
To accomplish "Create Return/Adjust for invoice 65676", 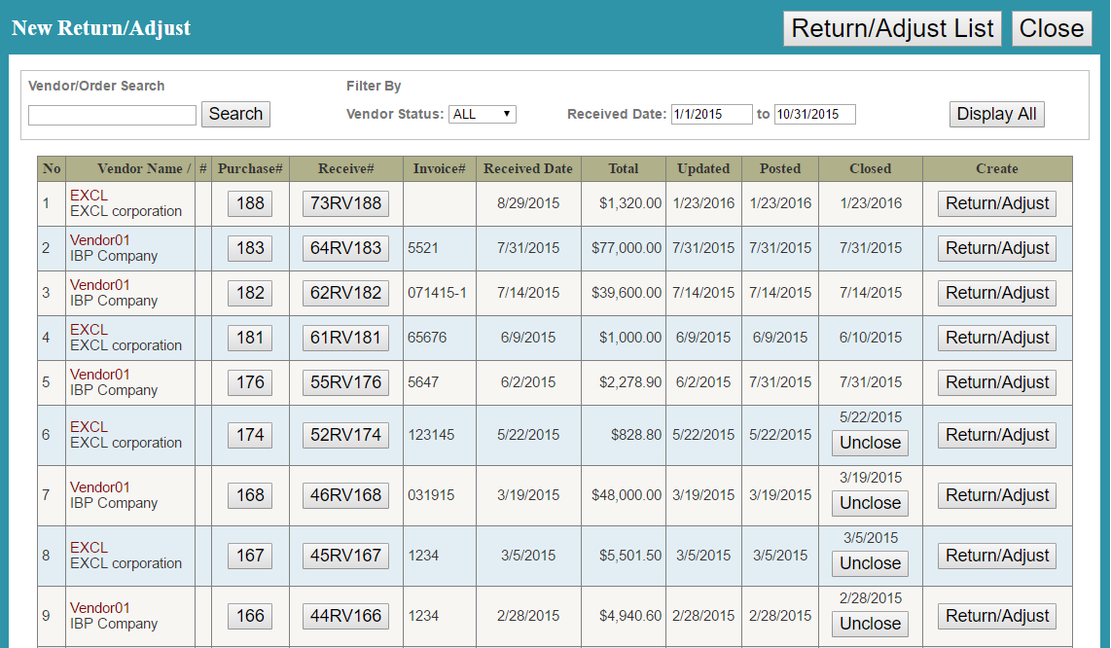I will 997,338.
